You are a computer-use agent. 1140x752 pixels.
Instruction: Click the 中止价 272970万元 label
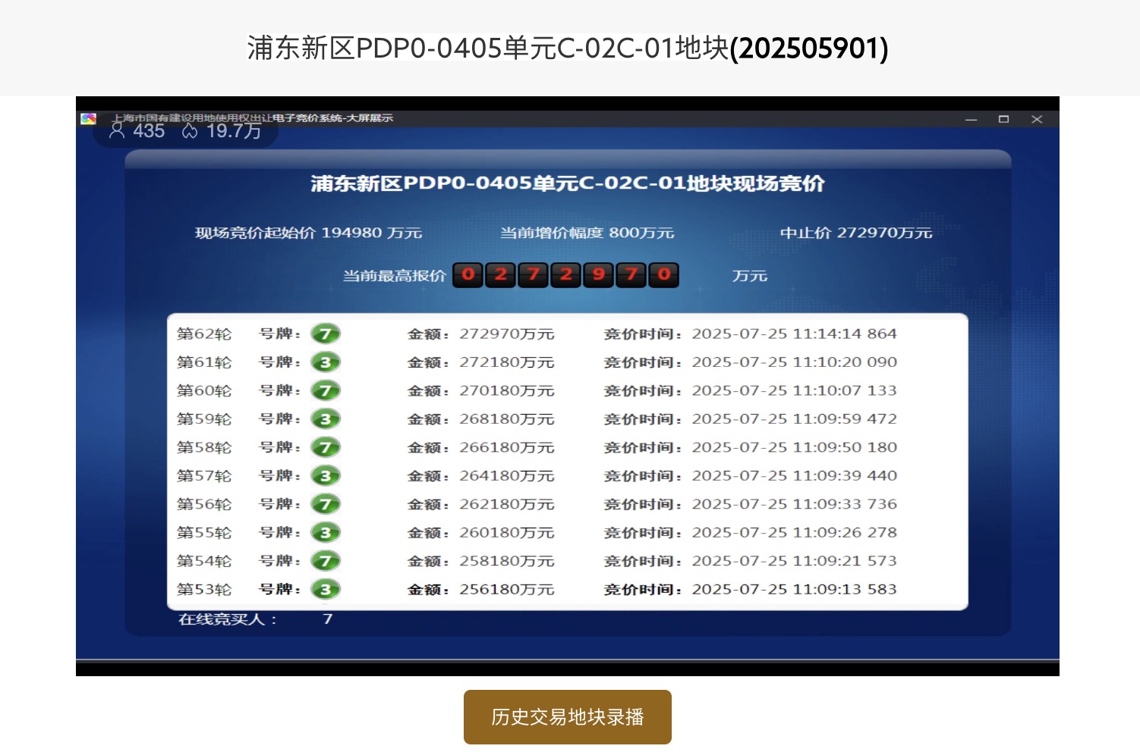click(855, 233)
